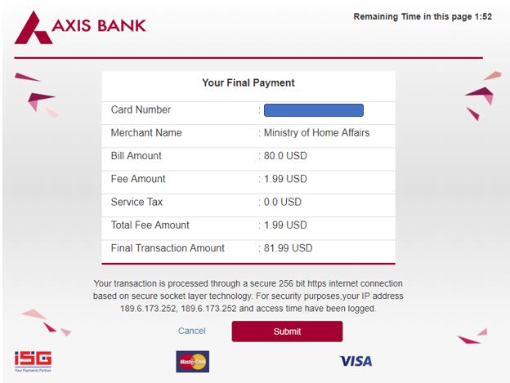Click the ISG payments partner logo
The width and height of the screenshot is (510, 383).
(33, 362)
